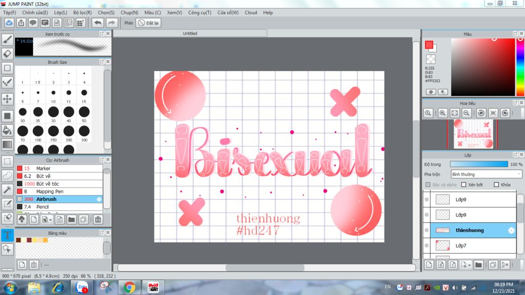Select the Brush tool
Image resolution: width=525 pixels, height=295 pixels.
click(x=7, y=40)
